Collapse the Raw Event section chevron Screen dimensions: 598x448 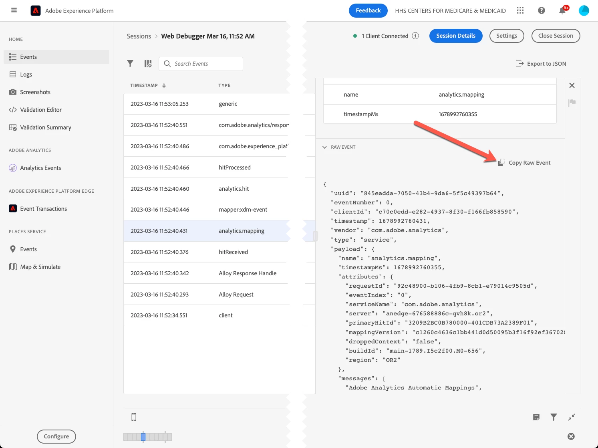(x=324, y=147)
